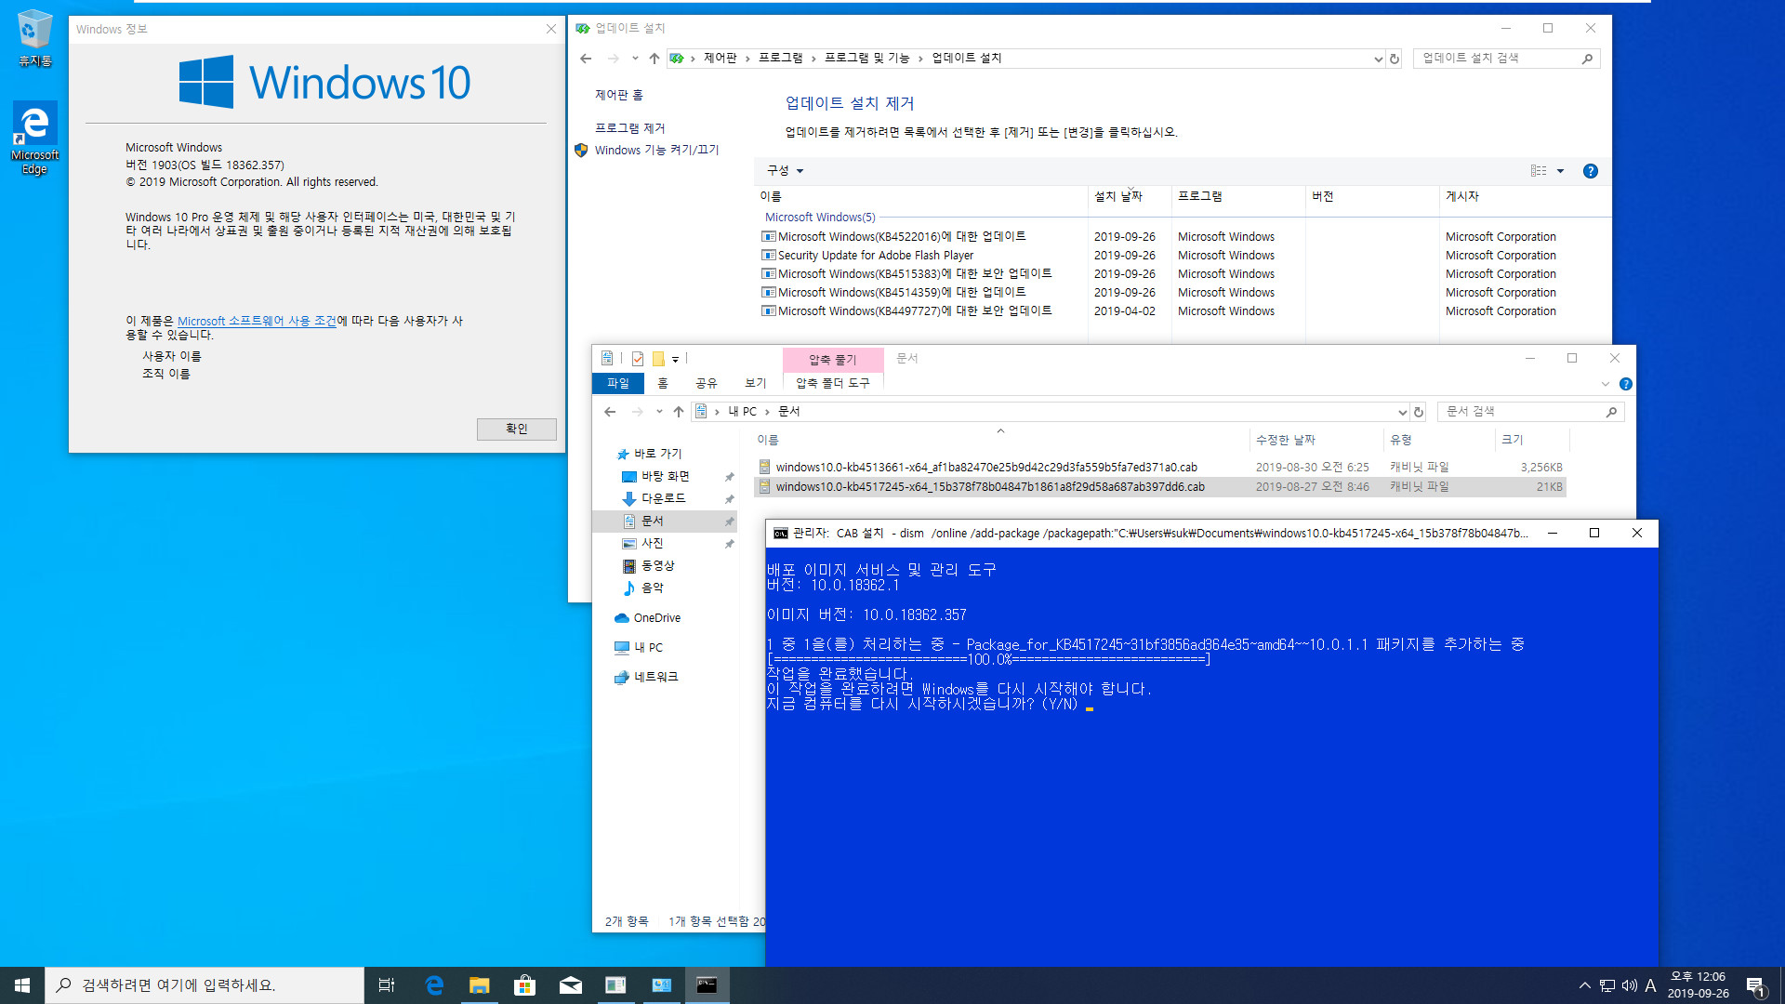Expand the updates address bar history dropdown

tap(1378, 59)
